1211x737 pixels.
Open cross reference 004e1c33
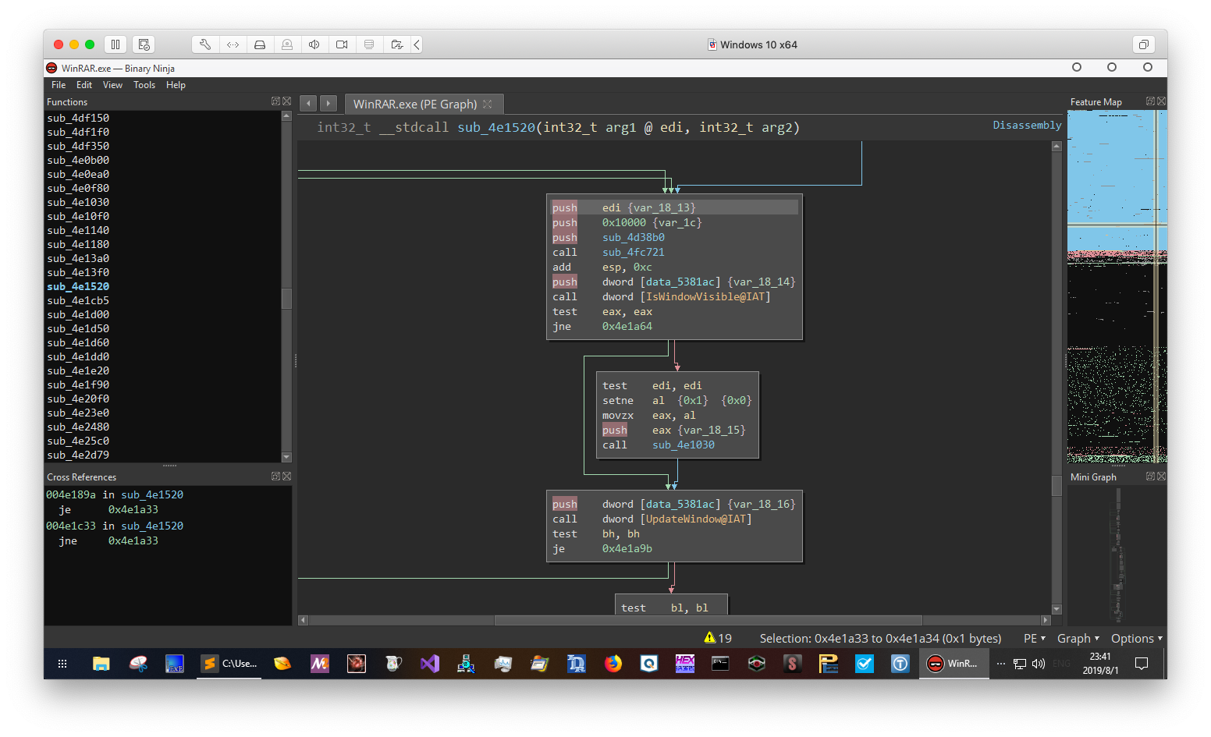71,526
